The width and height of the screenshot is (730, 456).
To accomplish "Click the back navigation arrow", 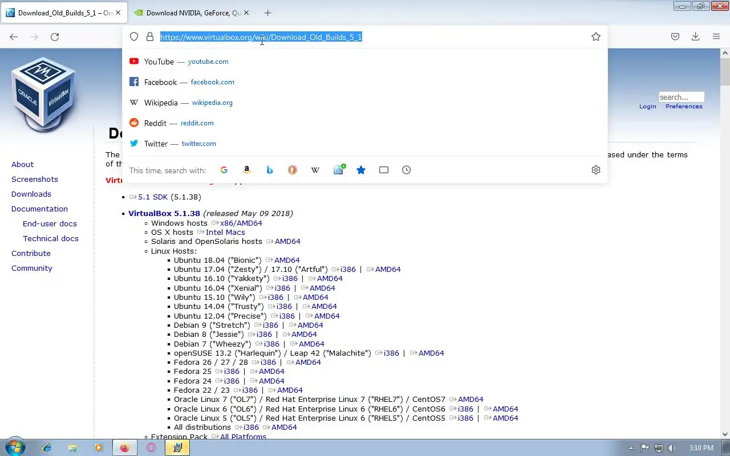I will point(14,36).
